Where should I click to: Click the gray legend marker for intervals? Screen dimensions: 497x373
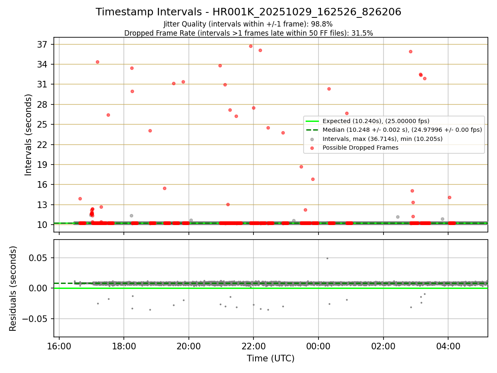tap(312, 139)
